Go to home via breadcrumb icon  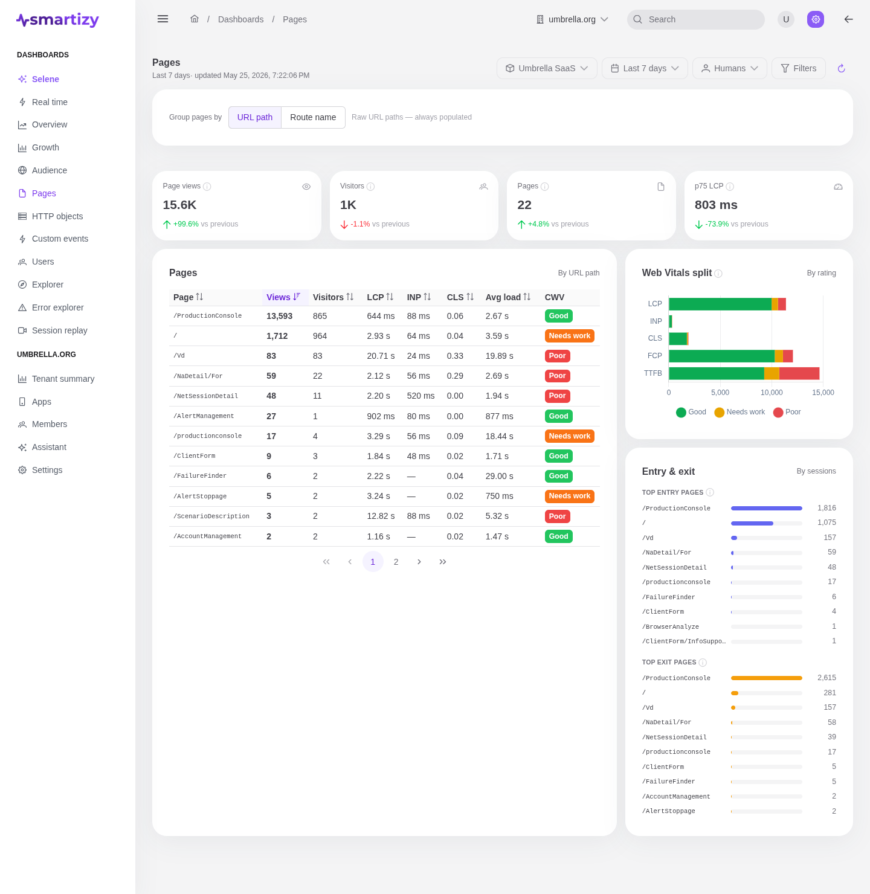(x=195, y=19)
